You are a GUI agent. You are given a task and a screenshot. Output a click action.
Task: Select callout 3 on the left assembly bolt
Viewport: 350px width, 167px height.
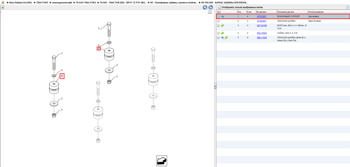click(62, 53)
